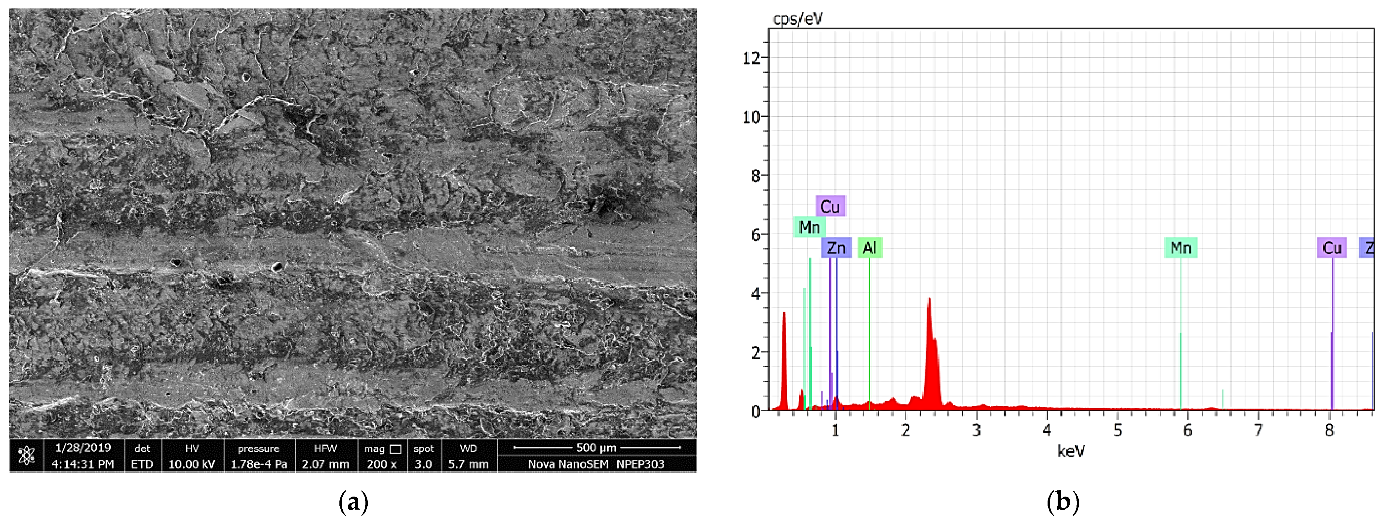Click the Mn label near 6 keV
The image size is (1386, 521).
1180,248
